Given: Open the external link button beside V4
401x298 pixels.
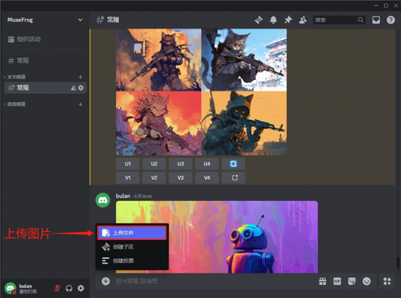Looking at the screenshot, I should pos(234,178).
